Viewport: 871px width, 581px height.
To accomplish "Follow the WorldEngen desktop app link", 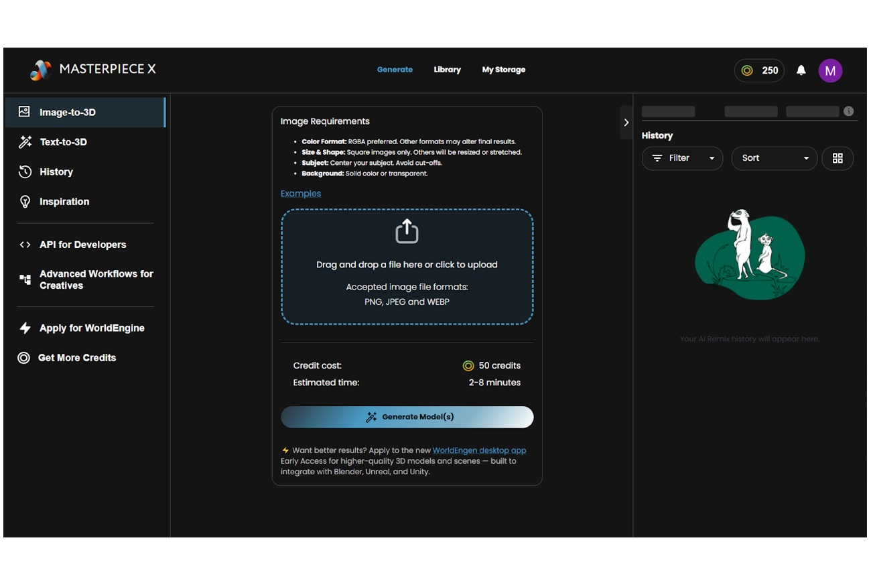I will pos(479,450).
